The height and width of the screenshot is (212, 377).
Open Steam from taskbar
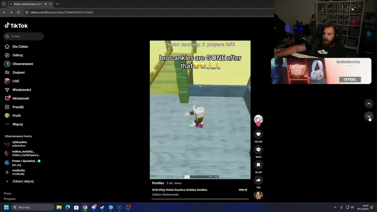(102, 207)
